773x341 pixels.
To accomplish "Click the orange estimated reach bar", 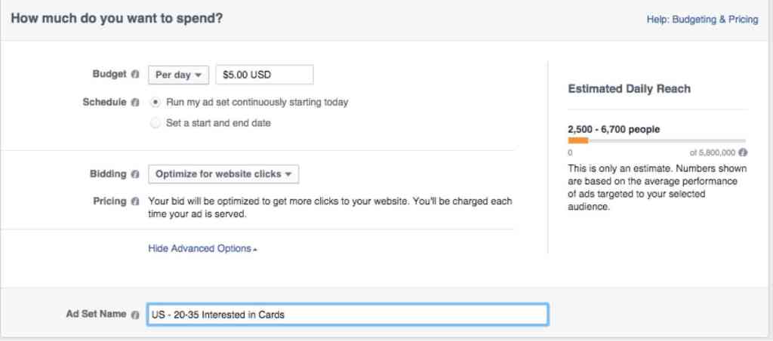I will pyautogui.click(x=578, y=140).
